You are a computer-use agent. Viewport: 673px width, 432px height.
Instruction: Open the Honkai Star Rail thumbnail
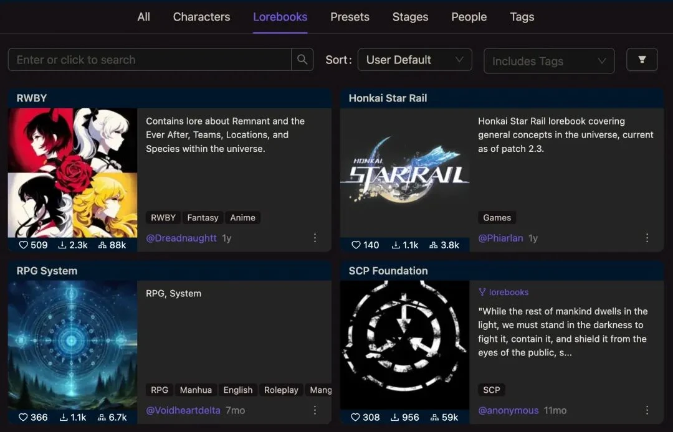click(404, 173)
